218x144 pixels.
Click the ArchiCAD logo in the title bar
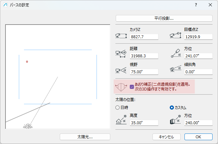point(5,5)
